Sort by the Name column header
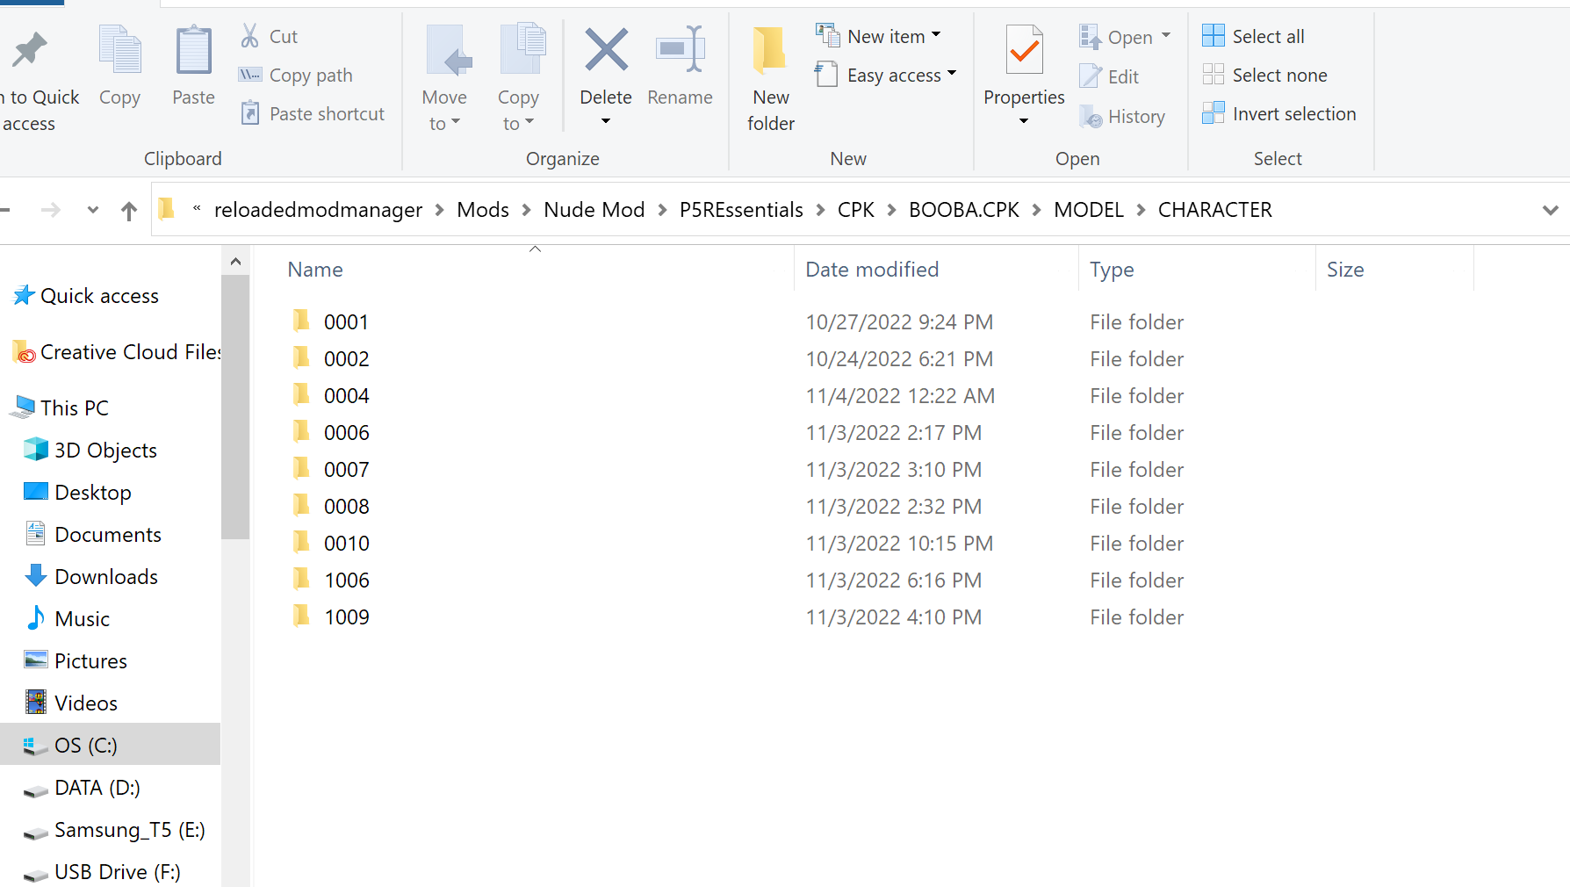The image size is (1570, 887). (x=315, y=270)
